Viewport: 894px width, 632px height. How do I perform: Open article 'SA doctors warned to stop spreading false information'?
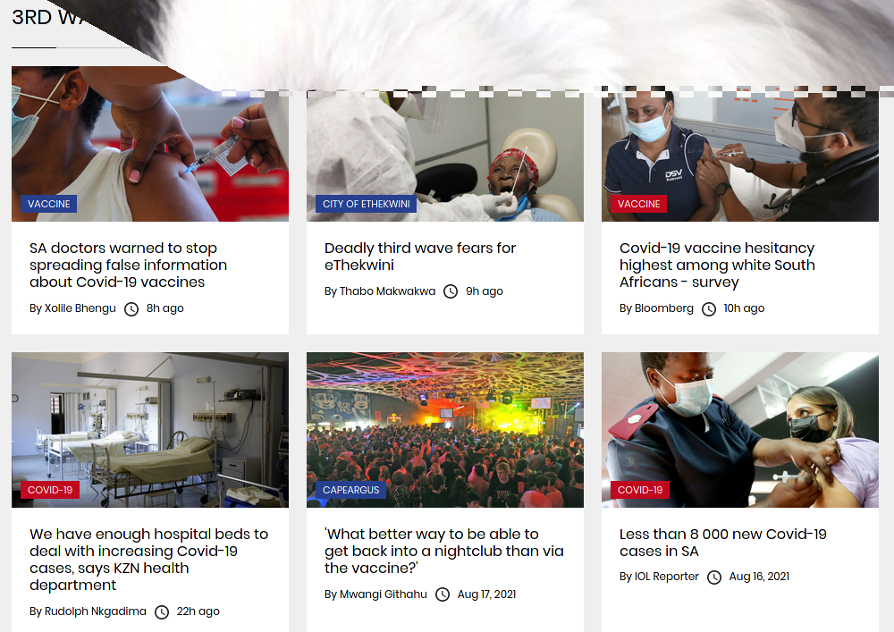pos(128,265)
